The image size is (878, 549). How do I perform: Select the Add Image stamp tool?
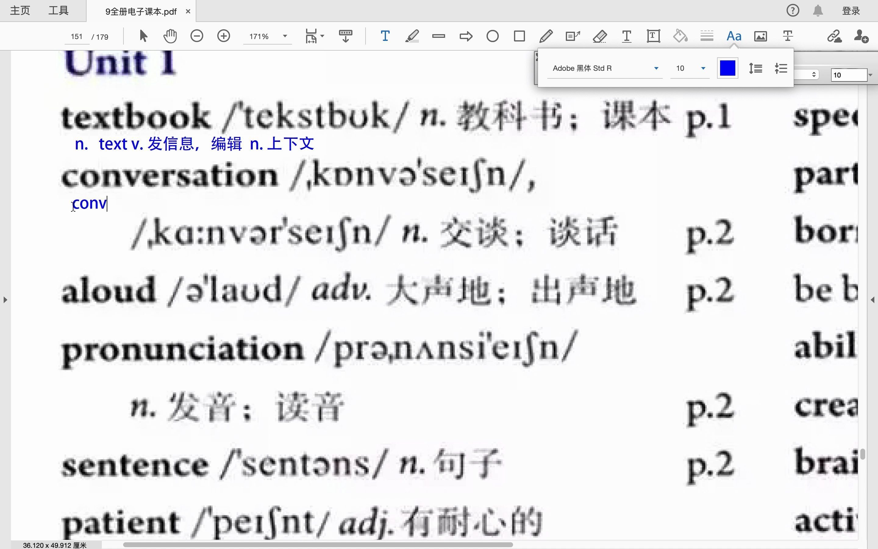760,36
